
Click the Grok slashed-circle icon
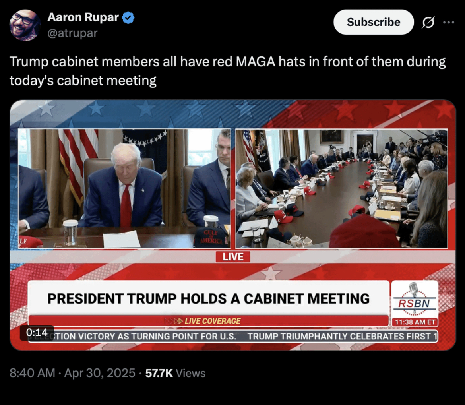coord(428,22)
